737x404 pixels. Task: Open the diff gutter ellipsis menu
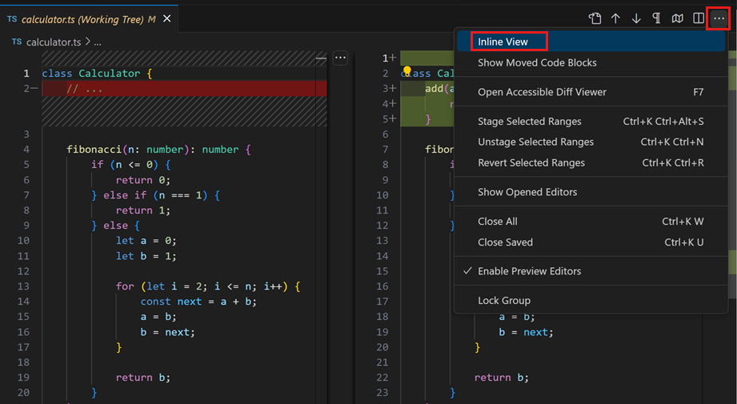(340, 58)
